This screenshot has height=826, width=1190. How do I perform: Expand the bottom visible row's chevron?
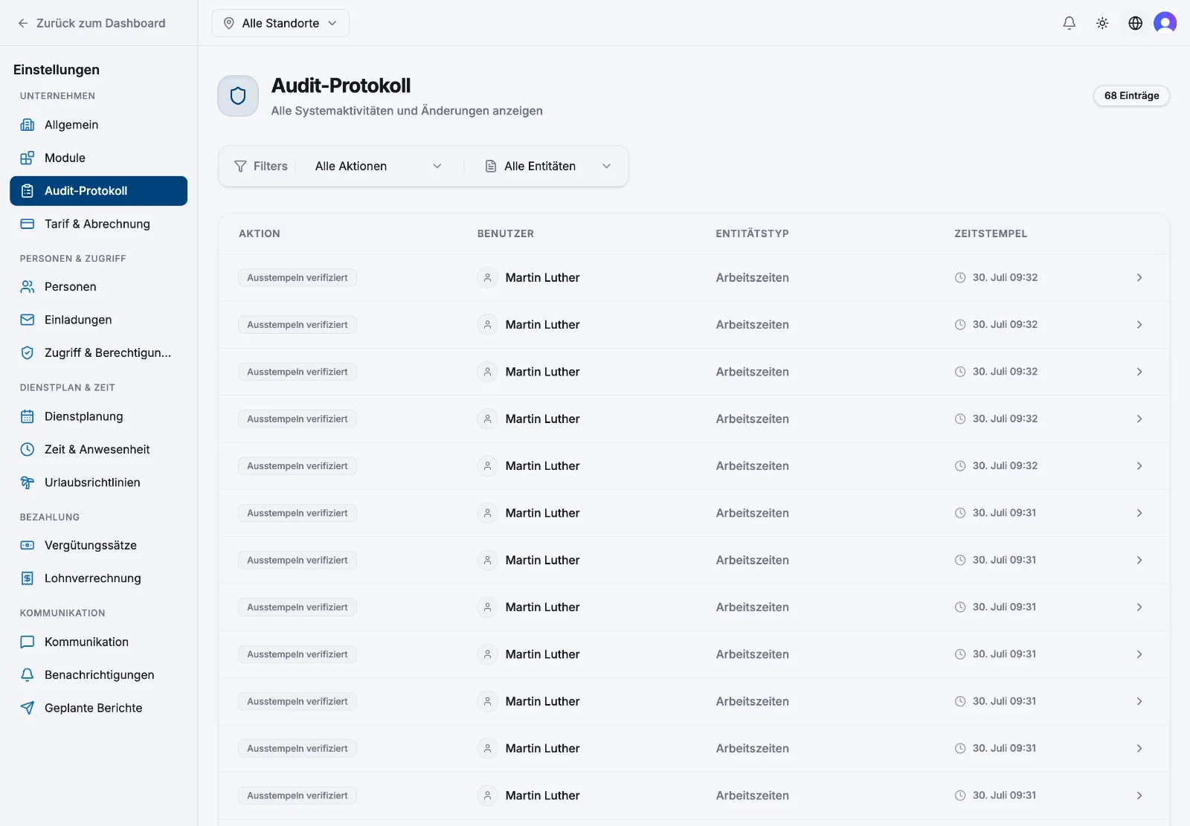tap(1139, 796)
